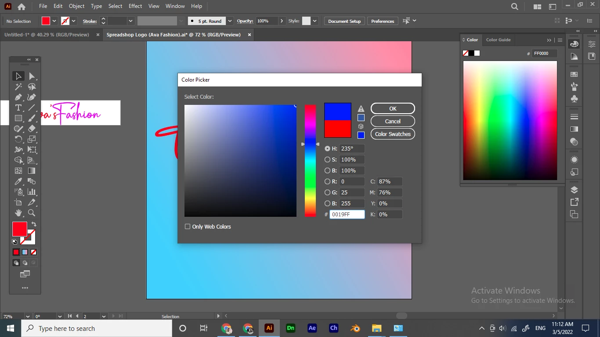This screenshot has width=600, height=337.
Task: Open the fill color dropdown arrow
Action: [x=54, y=21]
